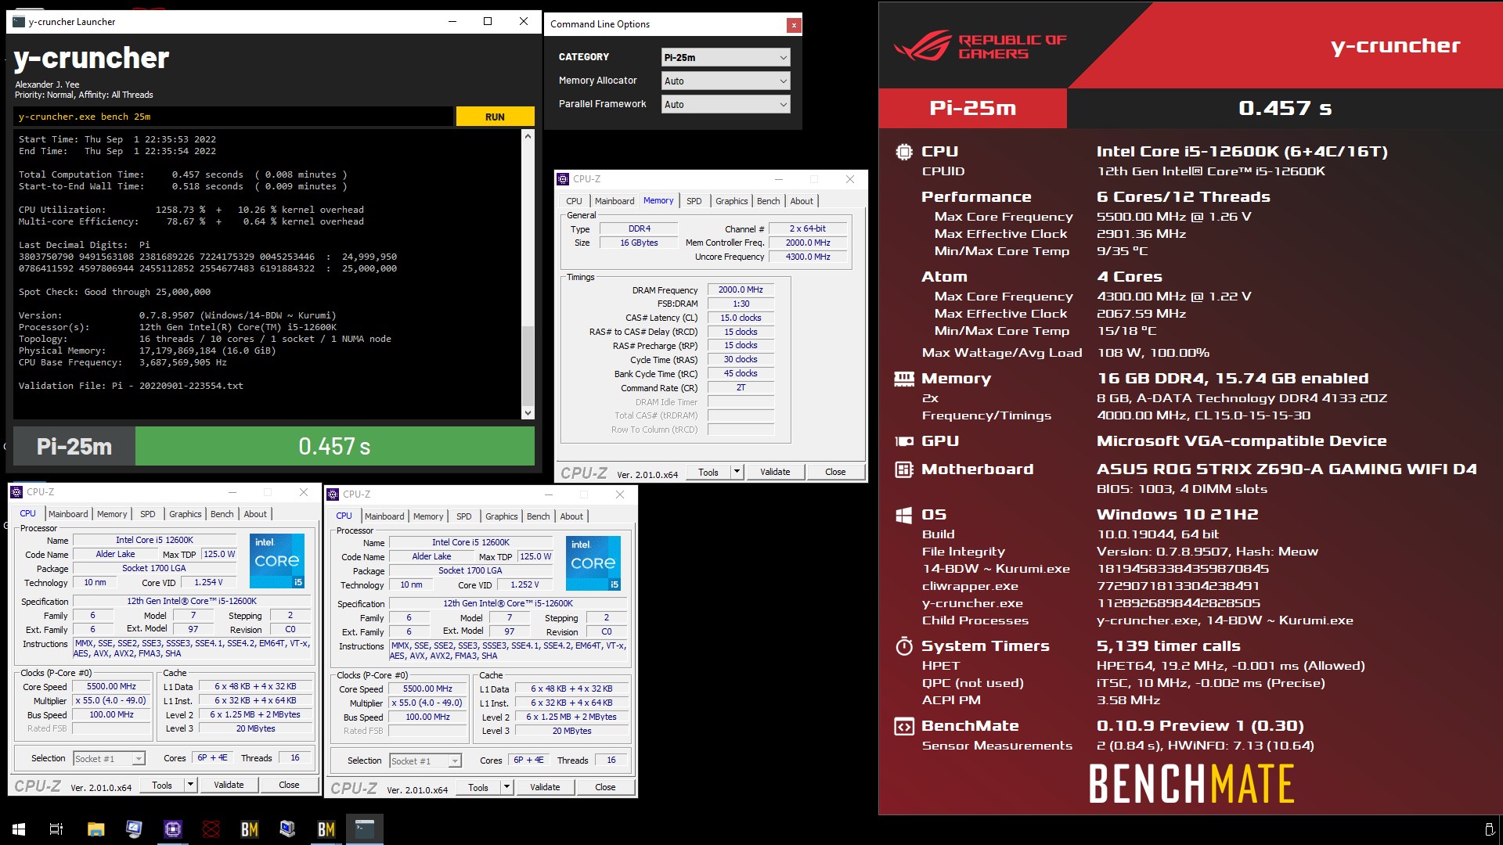Click the 'Validation File' line in the y-cruncher output
Screen dimensions: 1503x845
131,386
